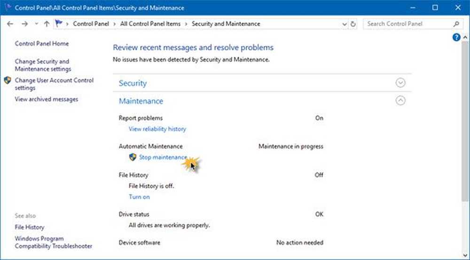Click the UAC shield icon in sidebar
The width and height of the screenshot is (470, 260).
click(x=8, y=80)
